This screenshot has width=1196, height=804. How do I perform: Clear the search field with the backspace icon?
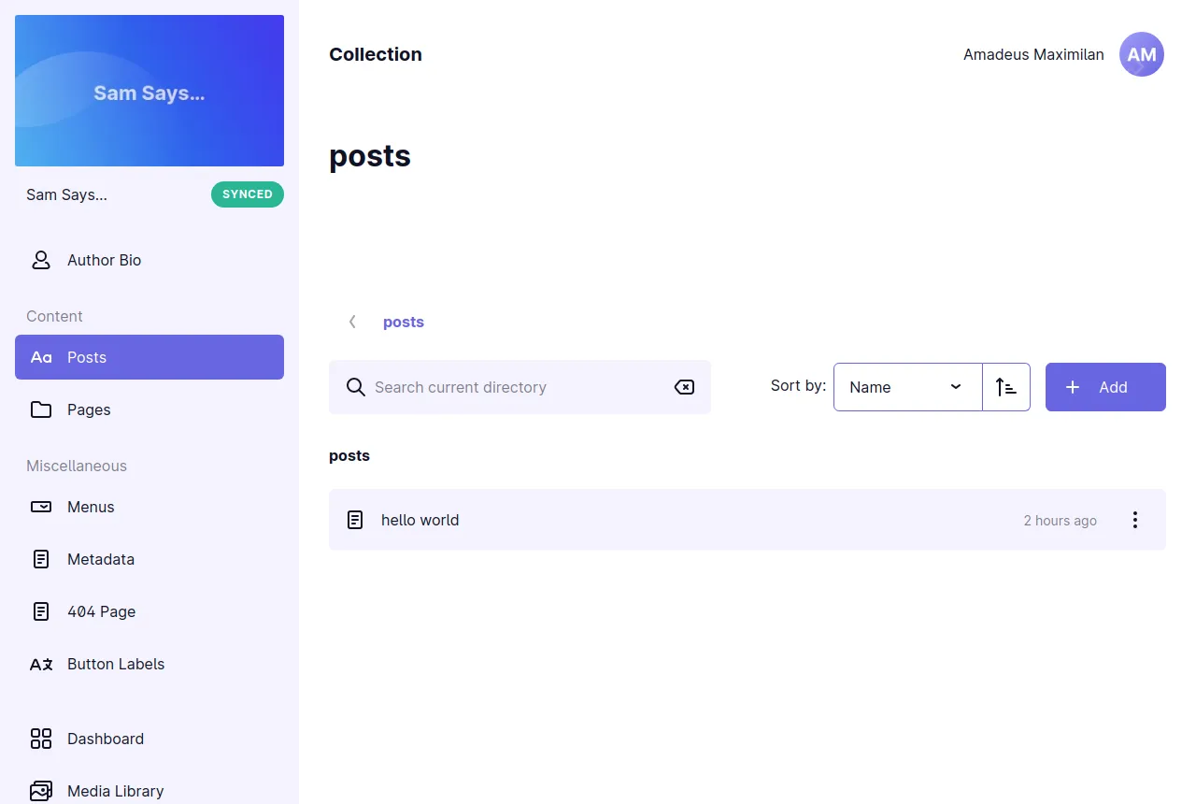coord(683,386)
